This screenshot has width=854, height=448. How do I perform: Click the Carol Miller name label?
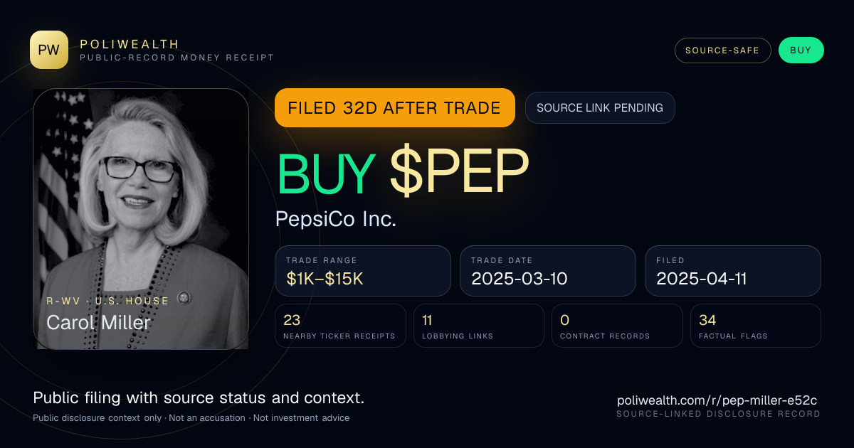tap(98, 322)
